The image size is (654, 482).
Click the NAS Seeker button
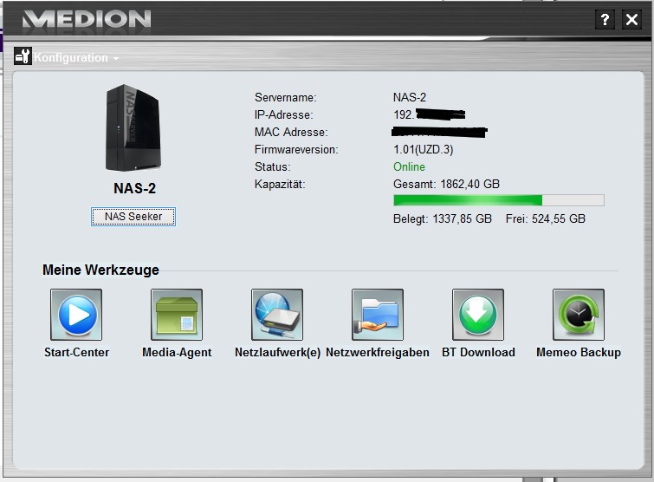[x=133, y=217]
